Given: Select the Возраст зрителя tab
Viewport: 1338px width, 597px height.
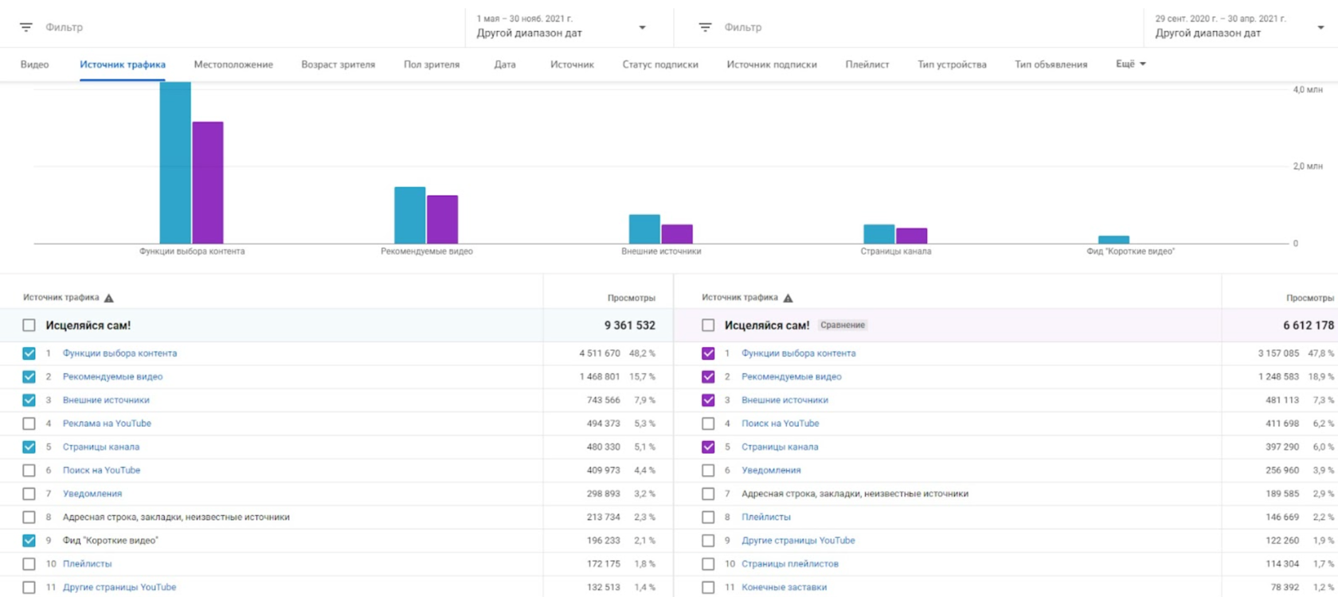Looking at the screenshot, I should (338, 64).
